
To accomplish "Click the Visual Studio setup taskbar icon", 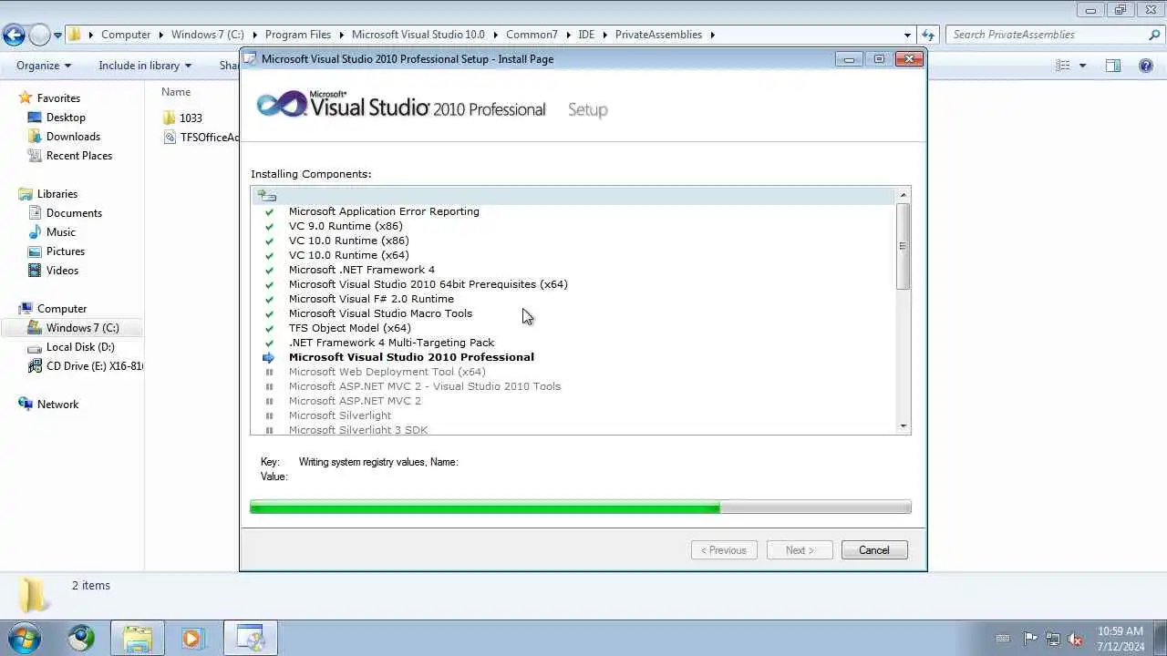I will [x=250, y=639].
